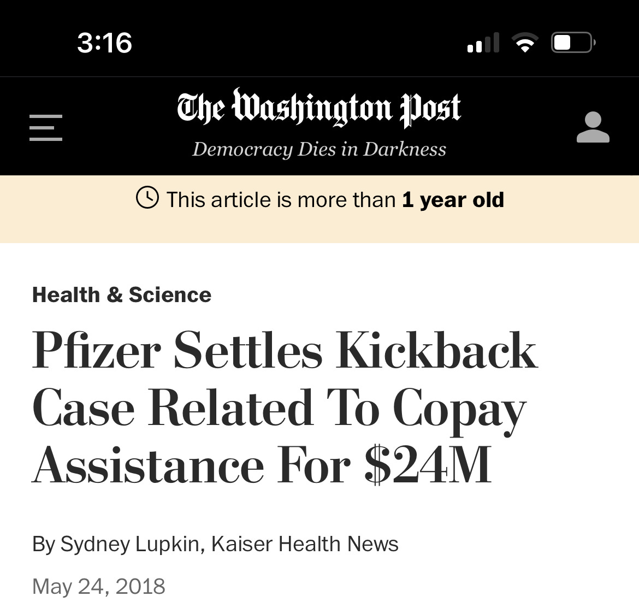The image size is (639, 602).
Task: Tap the 3:16 clock in the status bar
Action: tap(105, 43)
